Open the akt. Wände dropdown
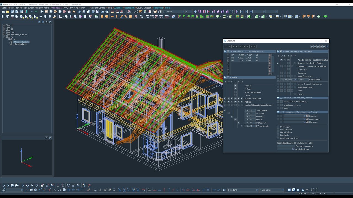 (x=288, y=79)
